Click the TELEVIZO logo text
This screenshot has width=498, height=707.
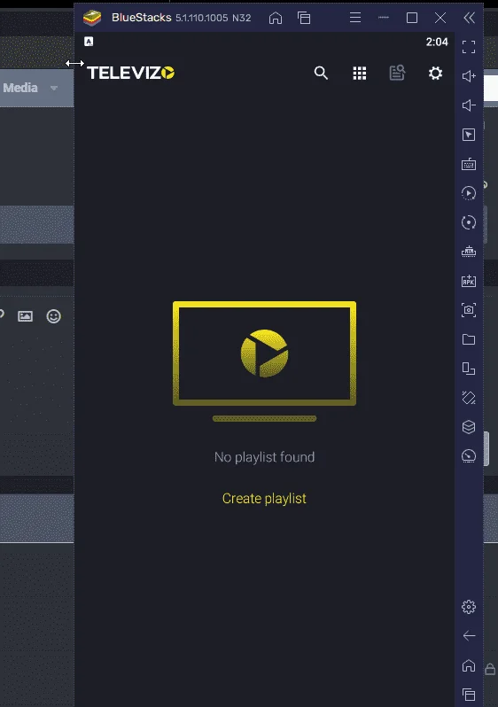click(130, 73)
